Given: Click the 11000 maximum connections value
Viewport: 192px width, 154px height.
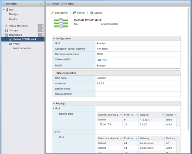Looking at the screenshot, I should pos(100,54).
